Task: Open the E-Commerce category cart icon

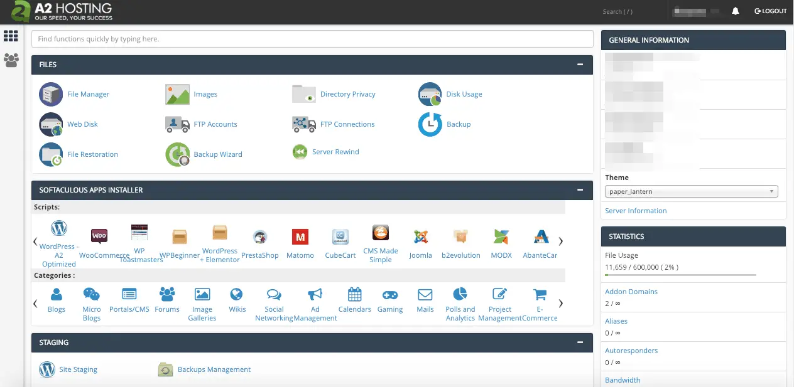Action: tap(540, 294)
